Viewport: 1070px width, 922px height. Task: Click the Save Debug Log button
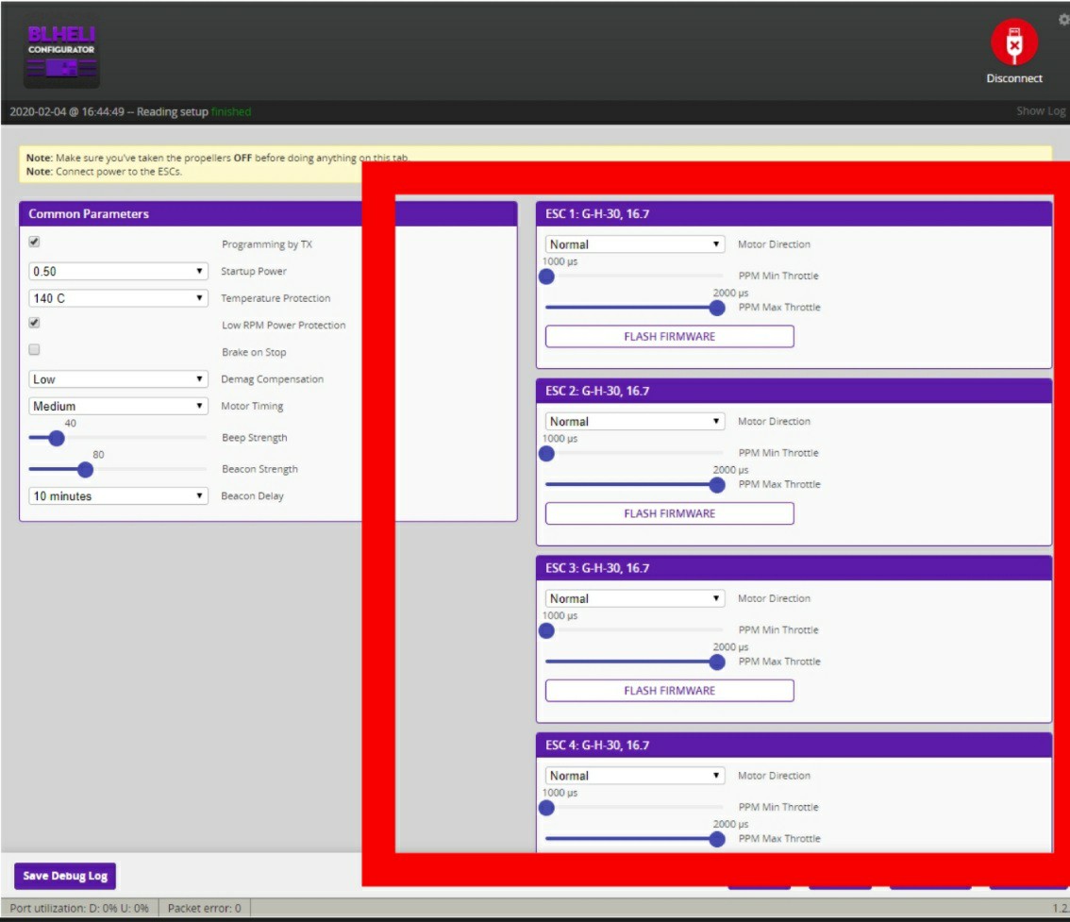pyautogui.click(x=65, y=876)
